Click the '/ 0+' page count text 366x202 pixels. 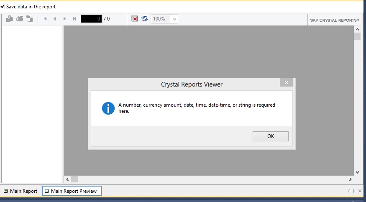(108, 19)
